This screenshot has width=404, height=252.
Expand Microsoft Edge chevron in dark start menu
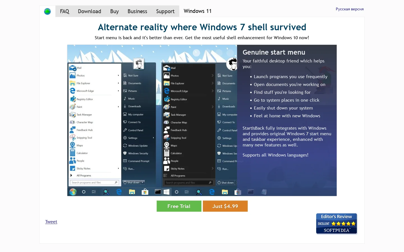click(212, 91)
